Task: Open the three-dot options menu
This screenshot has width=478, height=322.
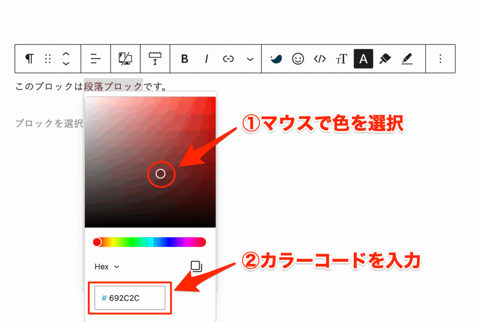Action: point(439,58)
